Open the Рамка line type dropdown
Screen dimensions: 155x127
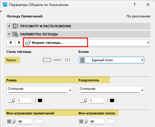coord(39,90)
